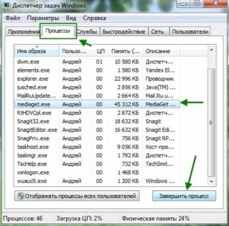Sort by ЦП column header
Image resolution: width=229 pixels, height=226 pixels.
(100, 51)
